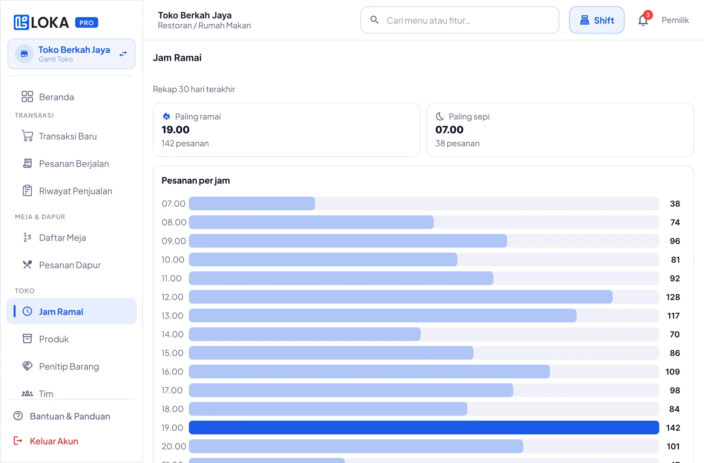
Task: Click the Keluar Akun logout icon
Action: click(18, 441)
